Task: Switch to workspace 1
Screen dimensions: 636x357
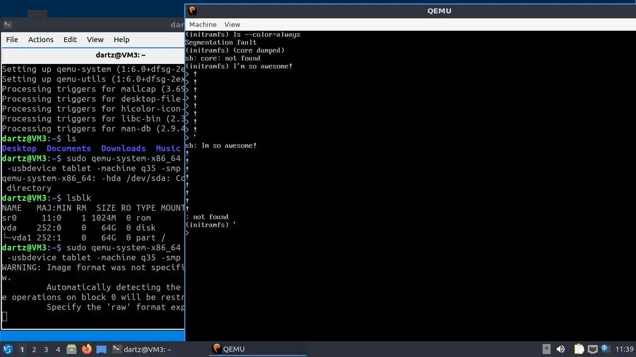Action: [22, 349]
